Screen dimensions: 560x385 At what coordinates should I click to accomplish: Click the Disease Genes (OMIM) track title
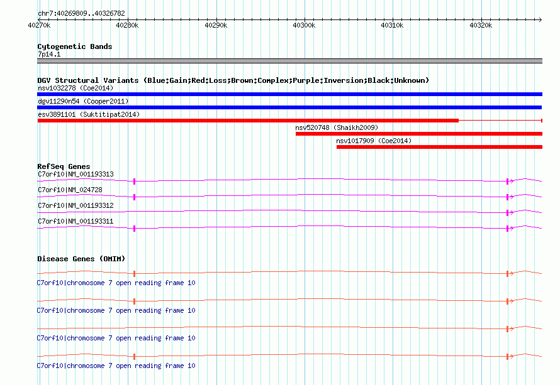[81, 259]
